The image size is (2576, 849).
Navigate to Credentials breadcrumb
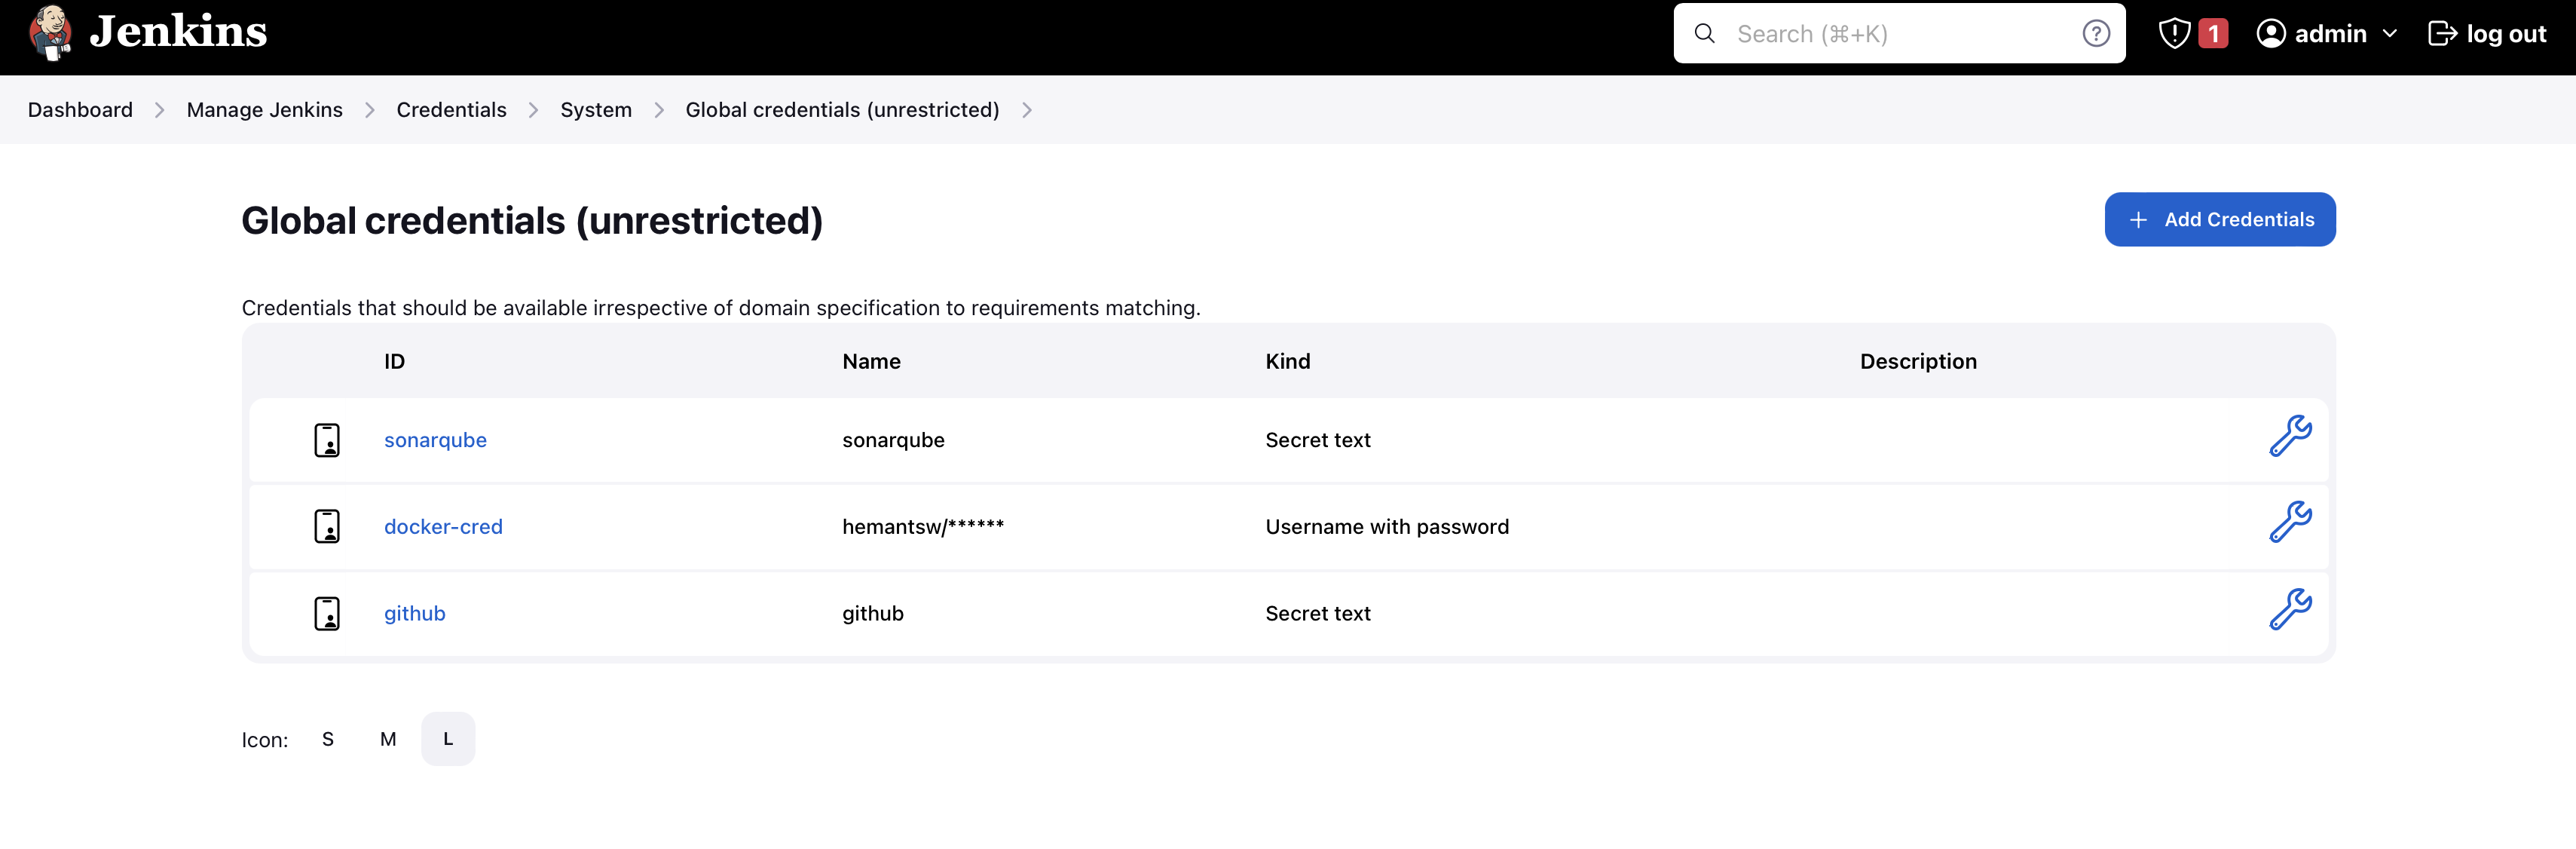[451, 110]
